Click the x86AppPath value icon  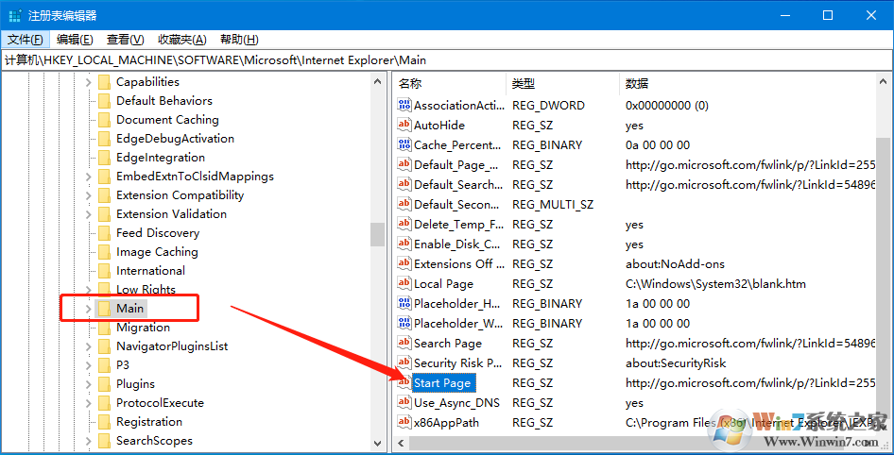tap(404, 423)
